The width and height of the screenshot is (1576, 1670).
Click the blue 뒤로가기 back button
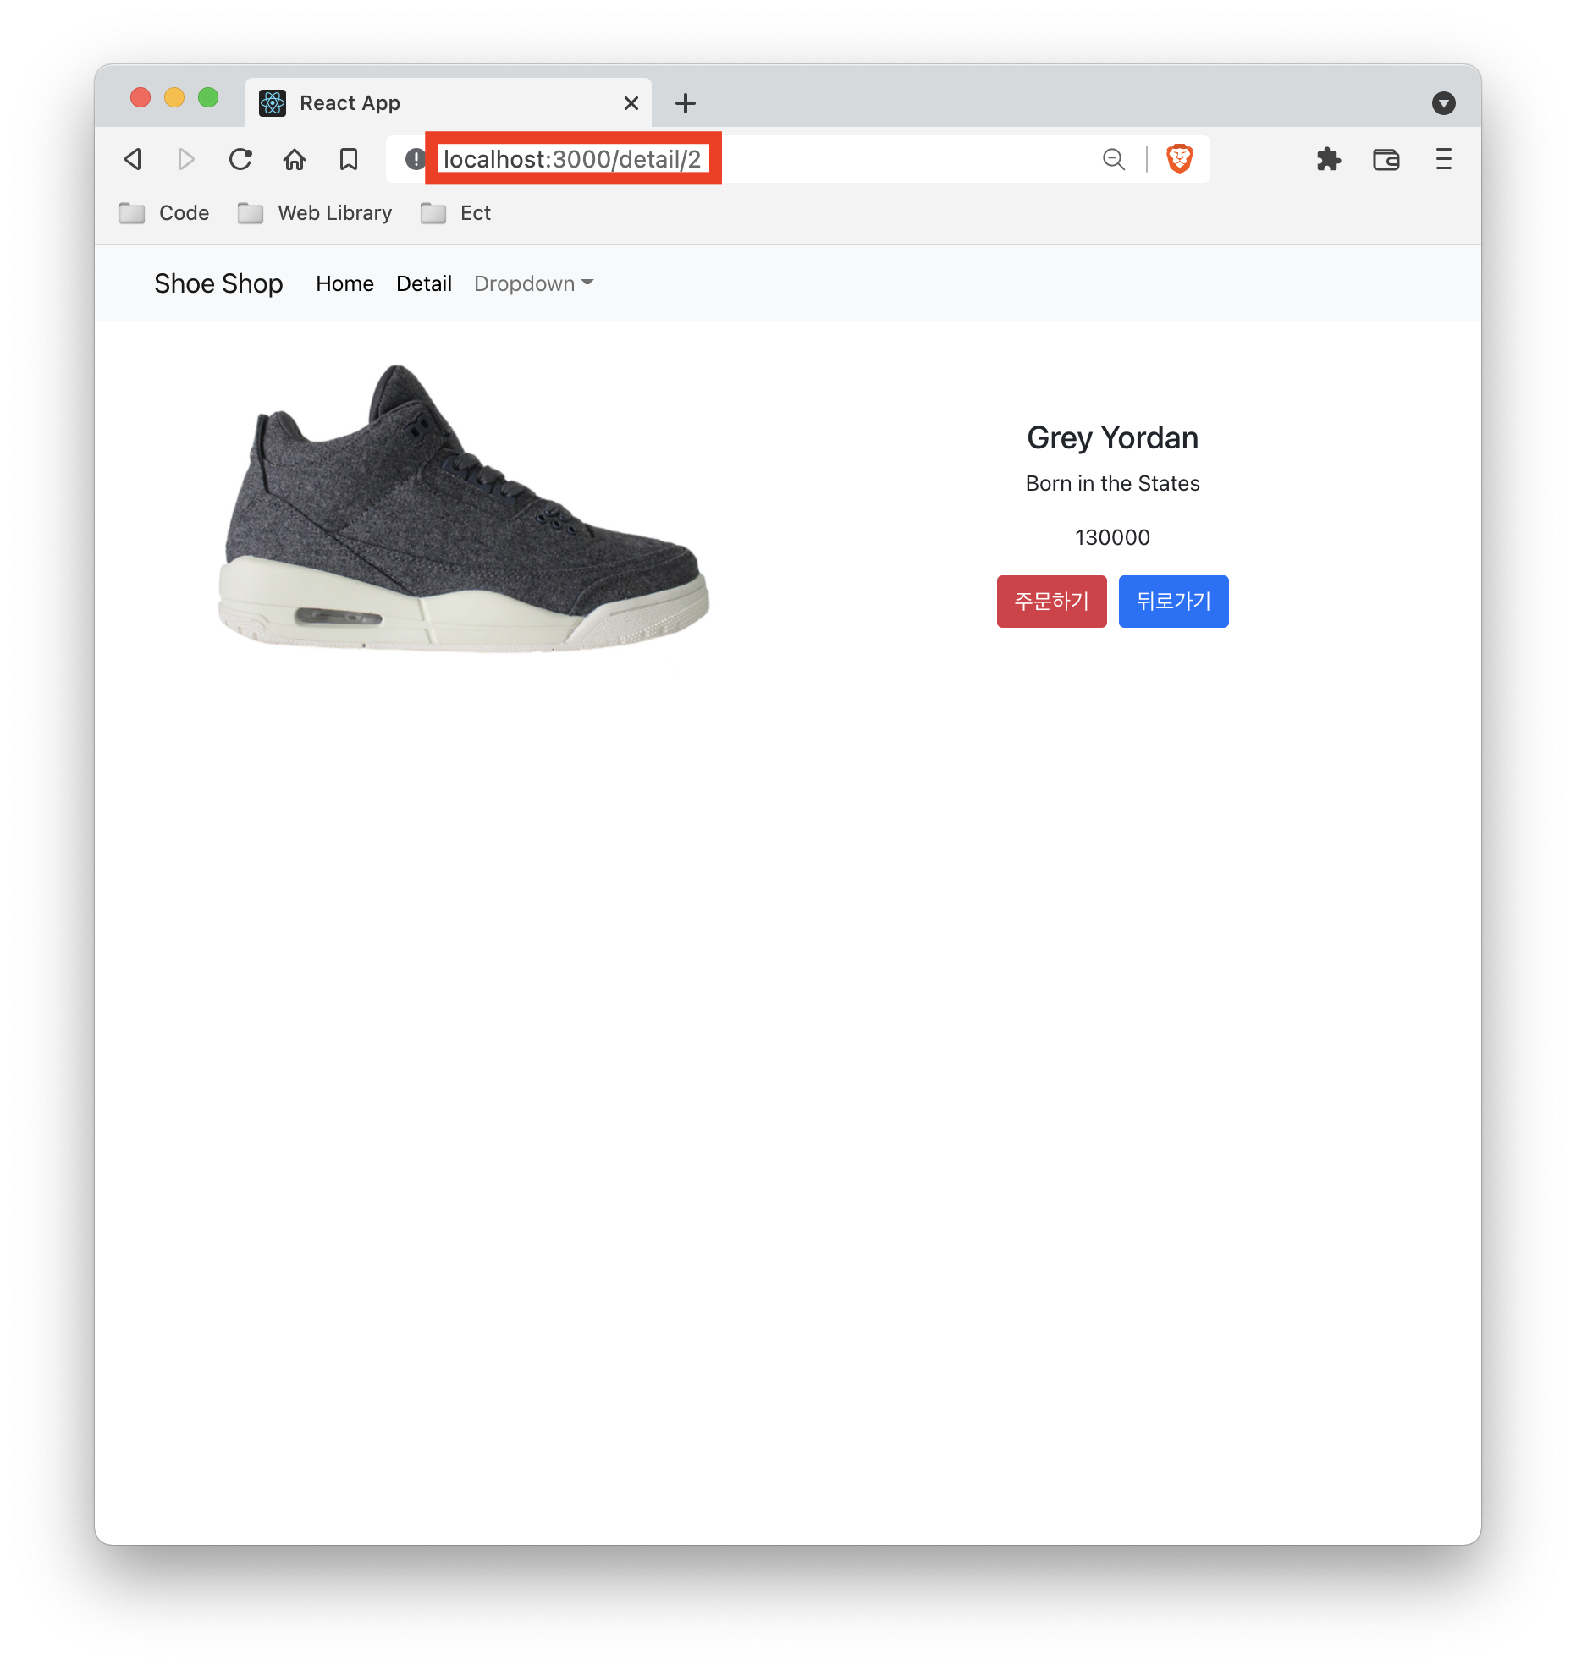point(1173,602)
